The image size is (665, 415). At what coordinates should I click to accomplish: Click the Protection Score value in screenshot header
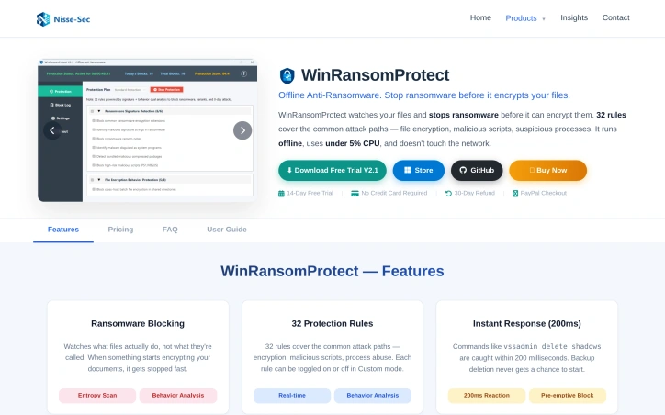(x=212, y=73)
